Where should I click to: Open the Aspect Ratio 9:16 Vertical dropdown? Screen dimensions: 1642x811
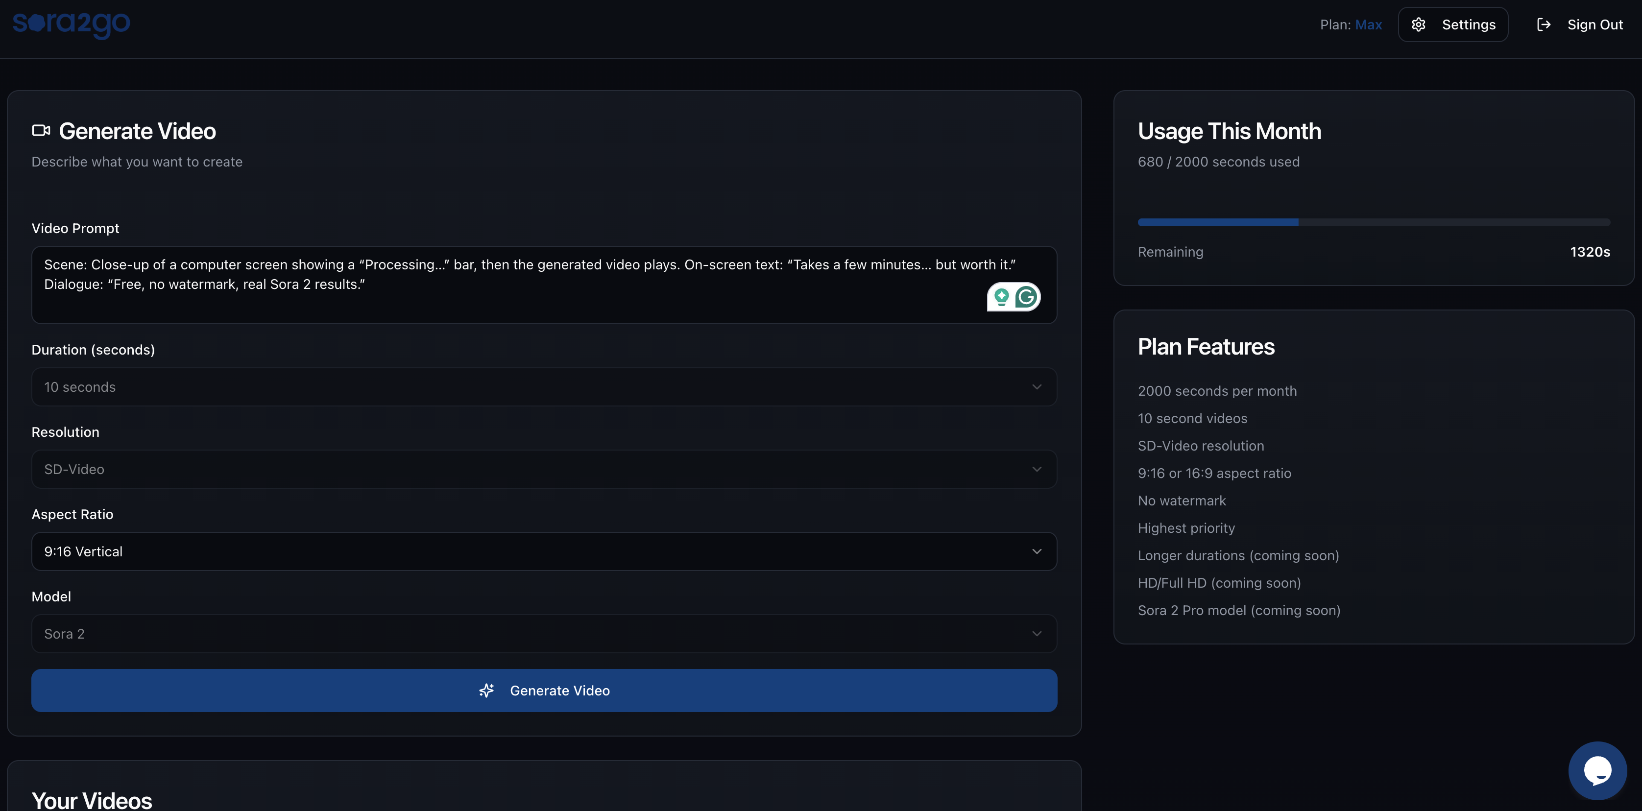point(544,551)
